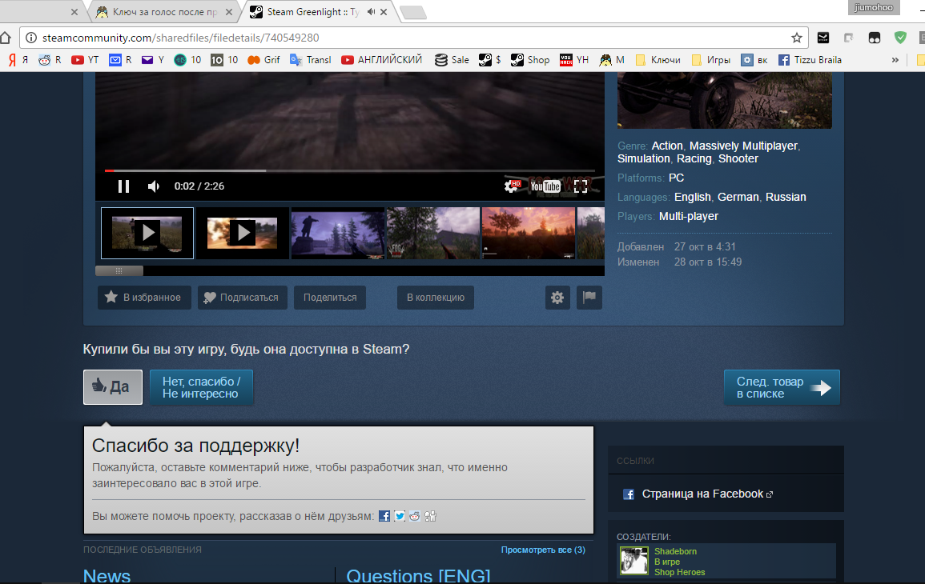Open the Grif bookmark
The image size is (925, 584).
point(263,59)
